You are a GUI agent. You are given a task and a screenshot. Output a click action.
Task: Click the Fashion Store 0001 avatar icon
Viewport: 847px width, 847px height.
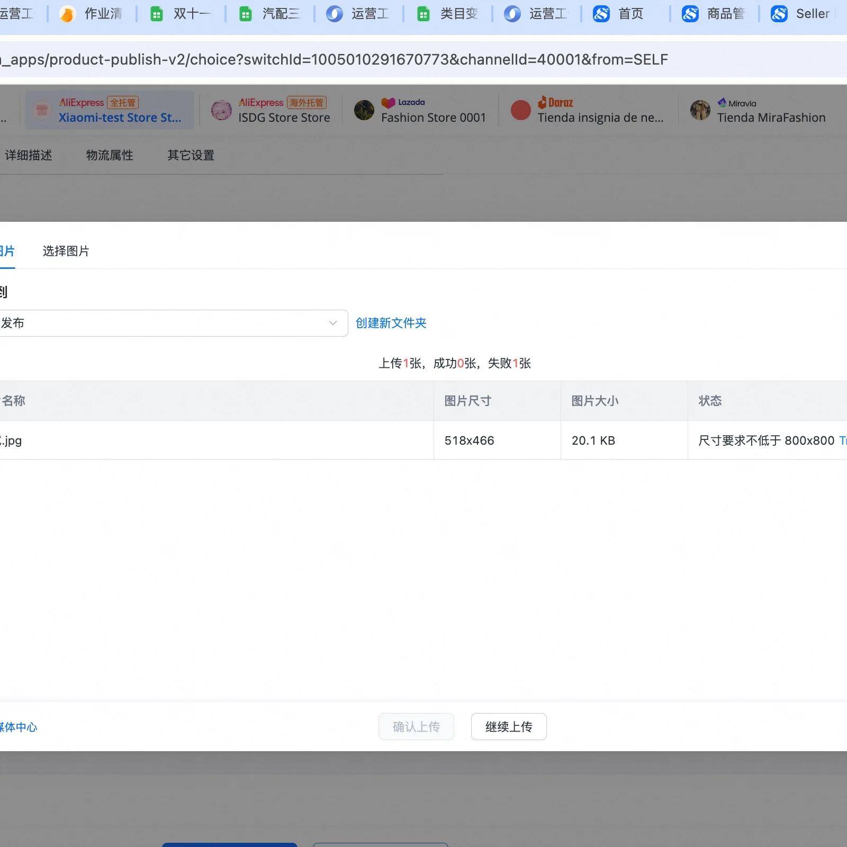[x=364, y=110]
